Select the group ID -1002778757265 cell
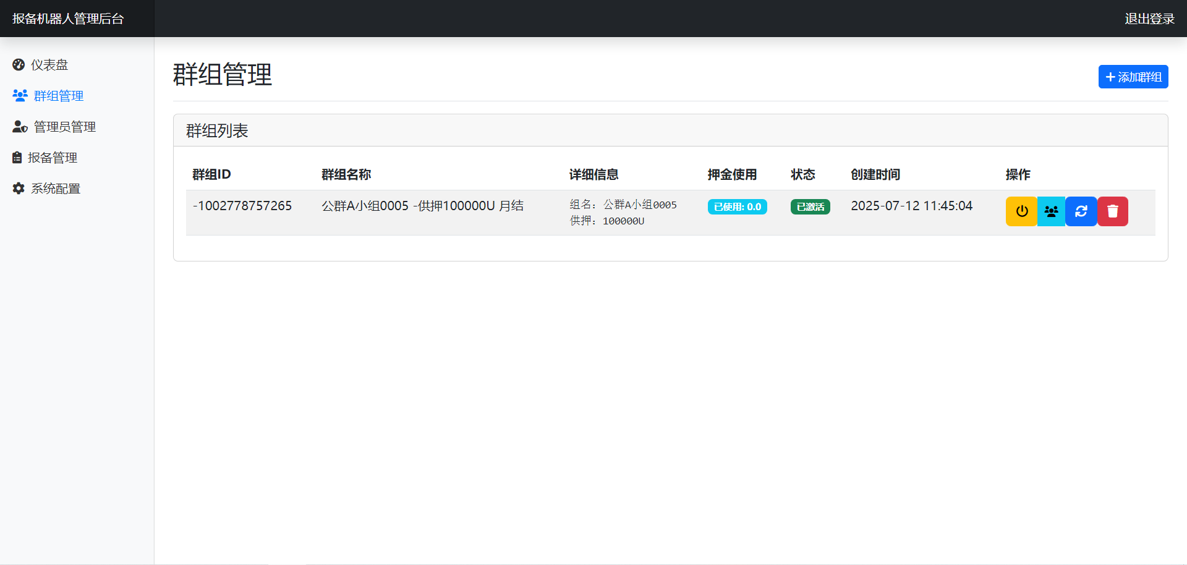 coord(242,206)
